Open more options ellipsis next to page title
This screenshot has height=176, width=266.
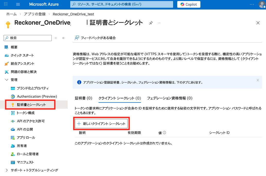pos(159,23)
